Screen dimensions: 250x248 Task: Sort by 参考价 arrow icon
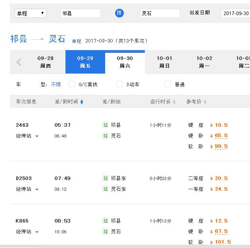(205, 102)
